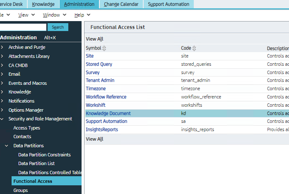Open the Window menu dropdown
Screen dimensions: 289x194
[x=54, y=15]
